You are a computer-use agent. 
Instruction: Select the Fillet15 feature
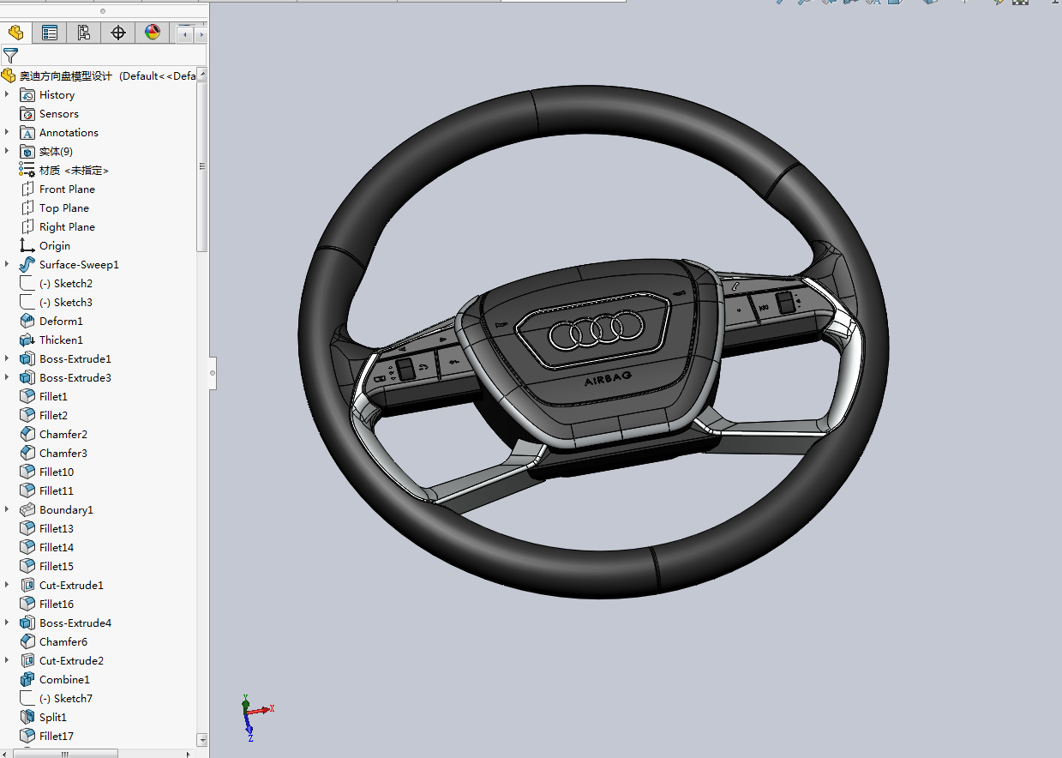tap(57, 567)
